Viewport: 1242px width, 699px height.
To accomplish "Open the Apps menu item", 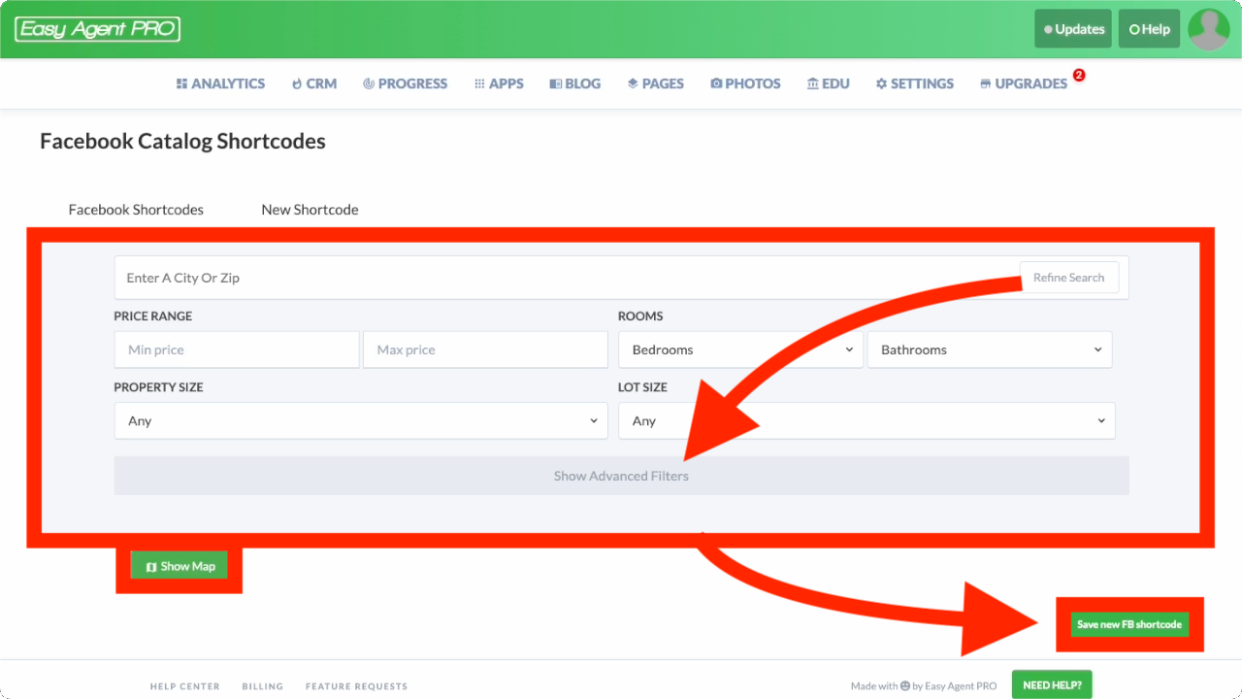I will coord(499,83).
